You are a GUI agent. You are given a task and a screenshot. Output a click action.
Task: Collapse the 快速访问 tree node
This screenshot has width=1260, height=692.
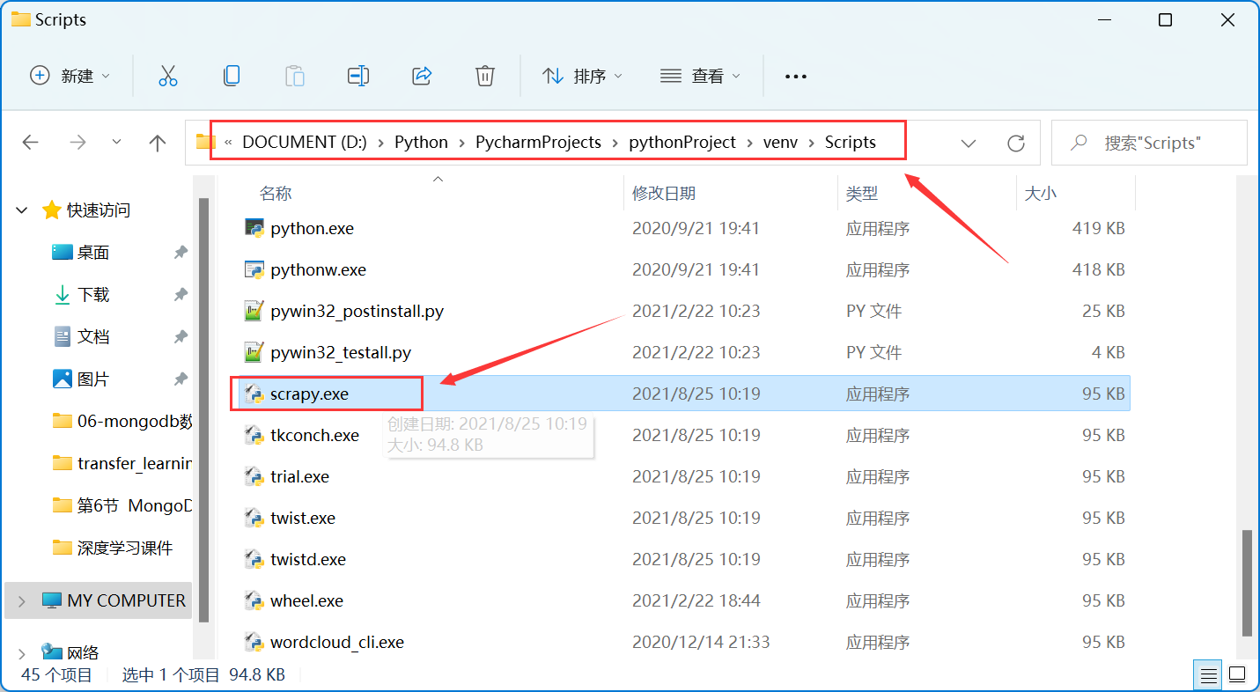22,210
